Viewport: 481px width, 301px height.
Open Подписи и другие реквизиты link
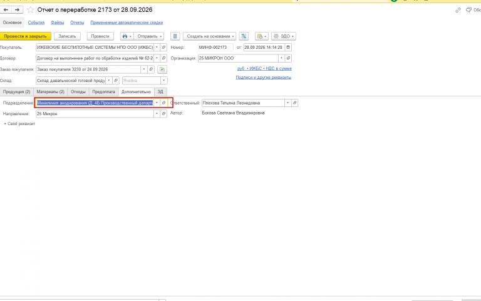click(264, 78)
